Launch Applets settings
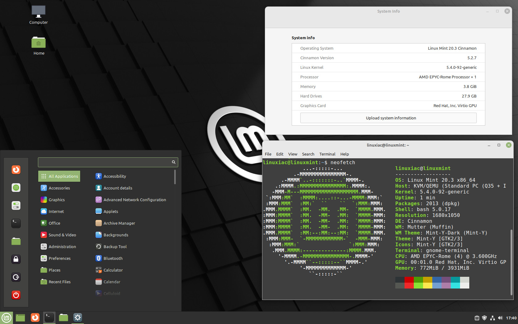 (x=107, y=211)
